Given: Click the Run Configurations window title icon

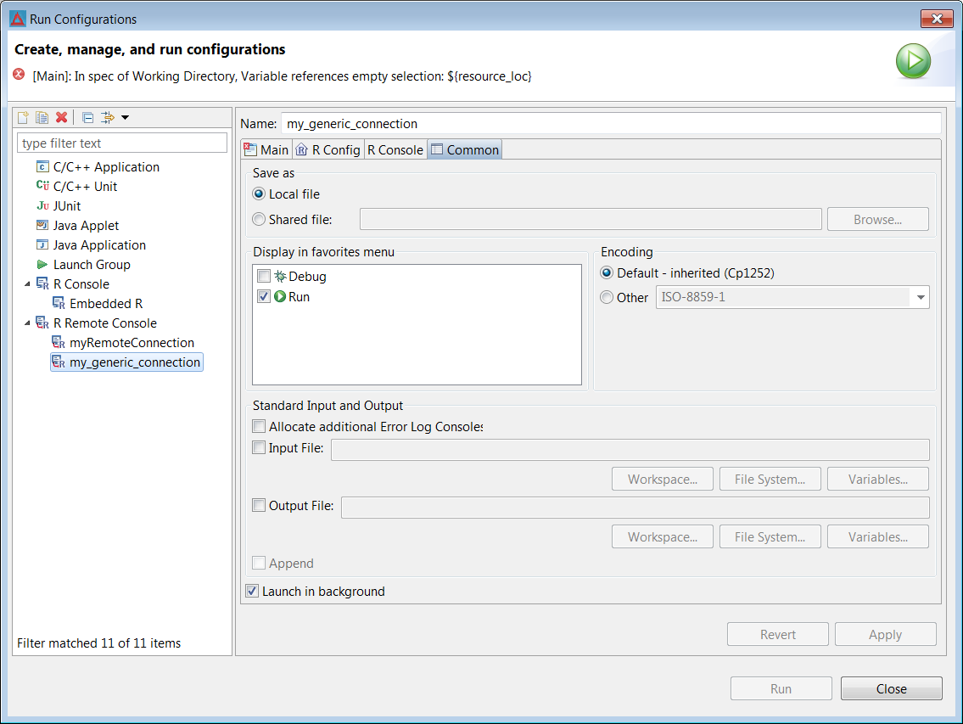Looking at the screenshot, I should click(18, 19).
